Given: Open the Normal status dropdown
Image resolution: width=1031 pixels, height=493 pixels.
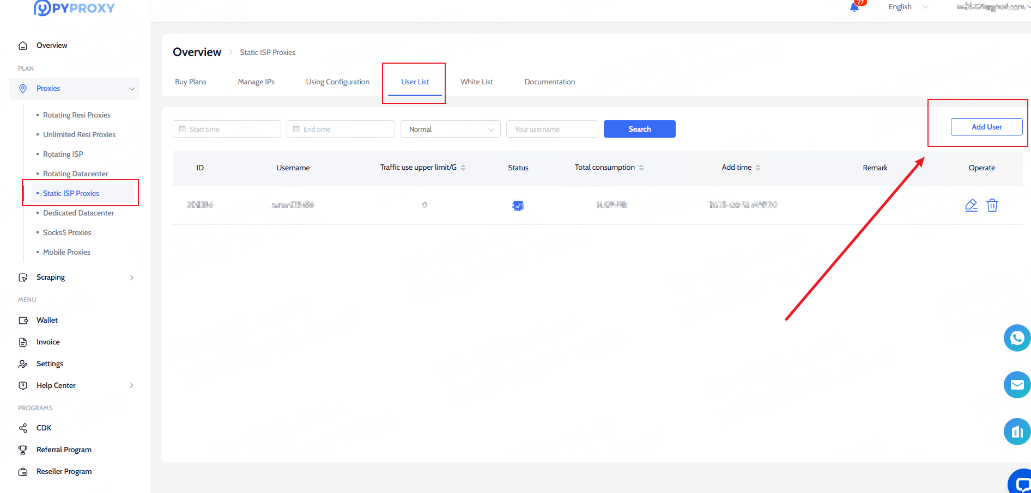Looking at the screenshot, I should pos(450,129).
